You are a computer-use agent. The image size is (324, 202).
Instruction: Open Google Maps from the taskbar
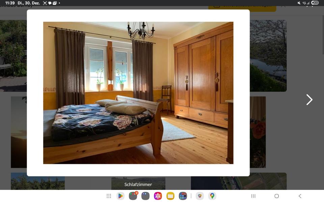[x=212, y=196]
